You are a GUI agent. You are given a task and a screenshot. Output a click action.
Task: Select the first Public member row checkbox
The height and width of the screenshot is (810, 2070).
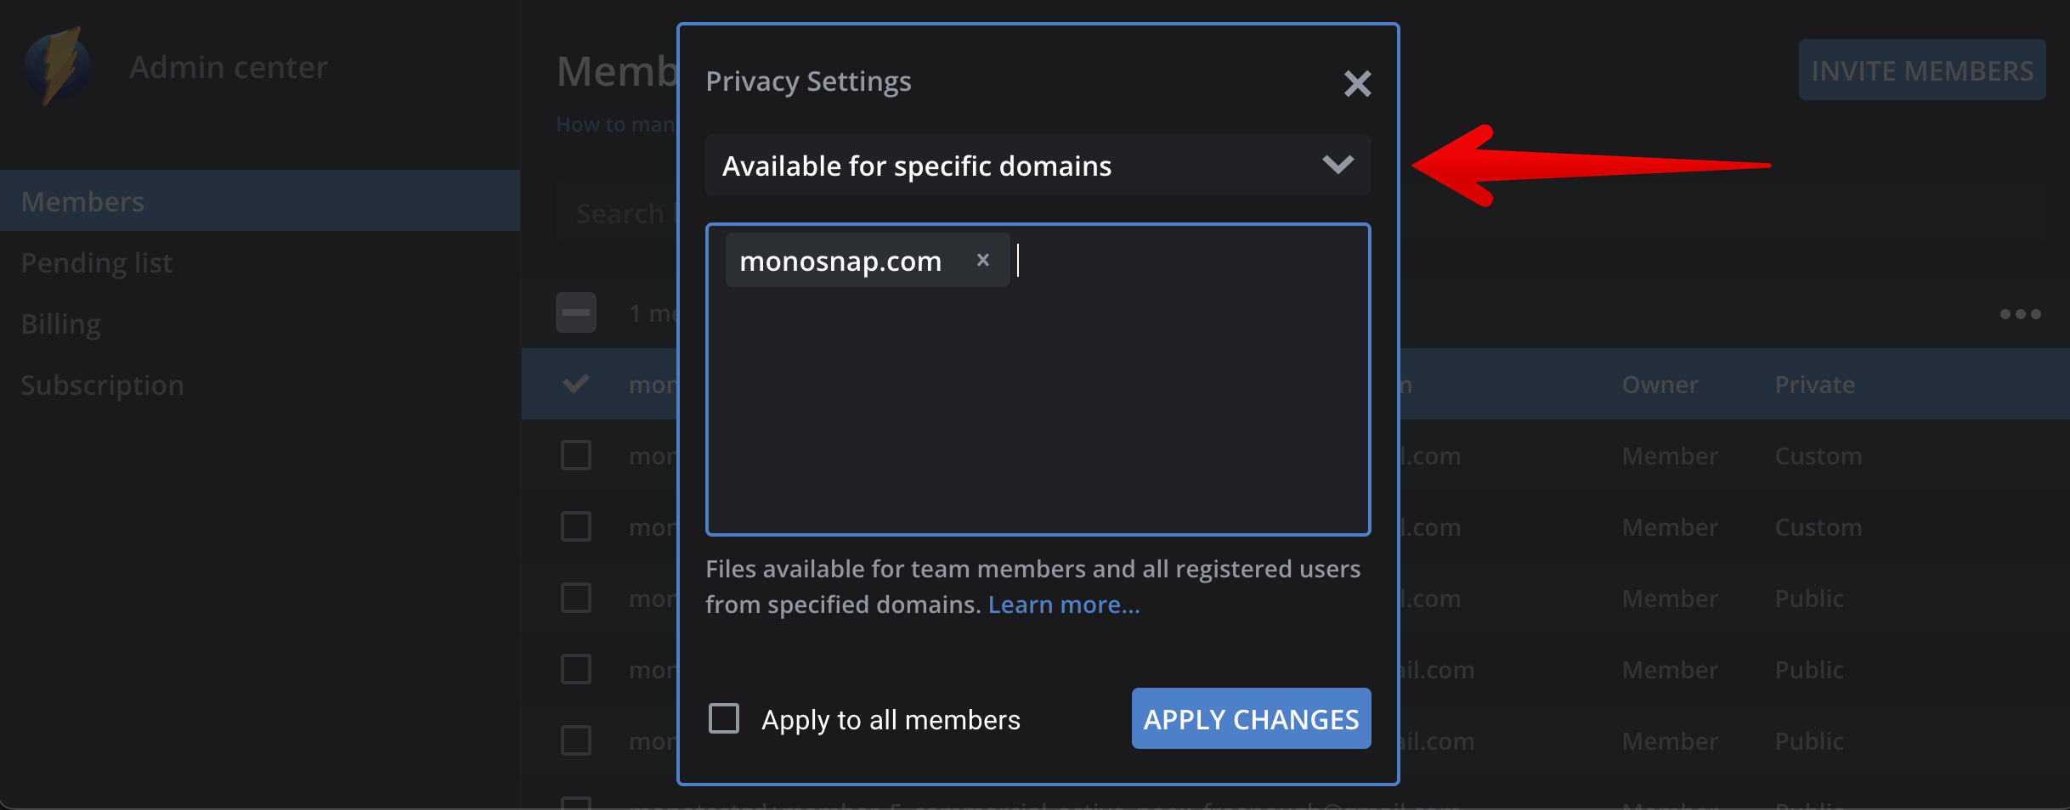pos(576,599)
